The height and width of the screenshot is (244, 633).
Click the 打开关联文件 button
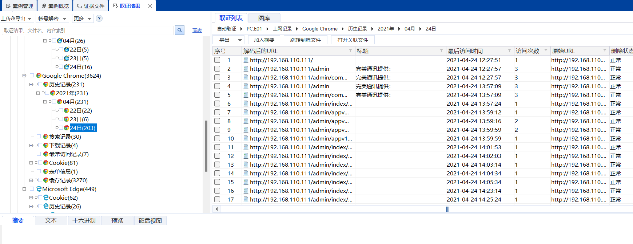[x=353, y=40]
